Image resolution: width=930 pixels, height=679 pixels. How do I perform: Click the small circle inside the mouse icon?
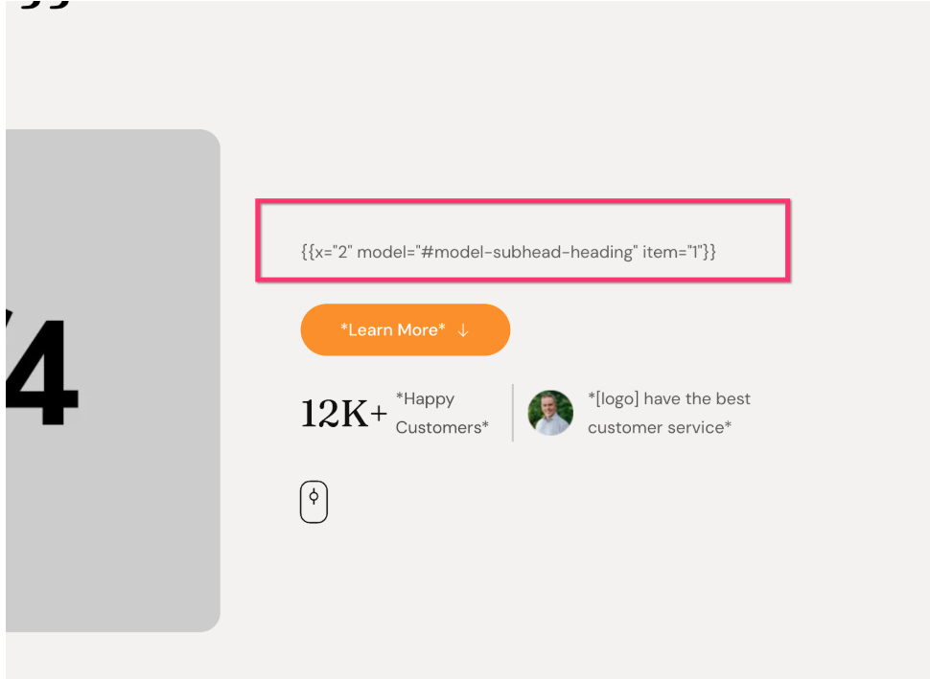pyautogui.click(x=314, y=495)
